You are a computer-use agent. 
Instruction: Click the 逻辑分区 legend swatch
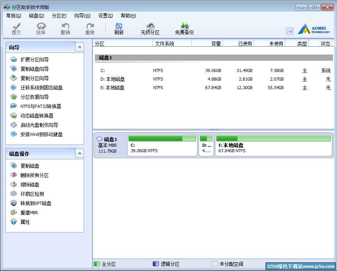(156, 264)
